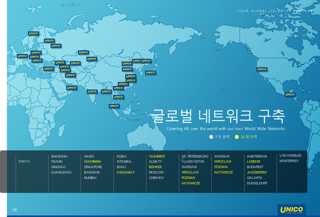320x217 pixels.
Task: Click the yellow HOCHIMINH city label
Action: pos(93,161)
